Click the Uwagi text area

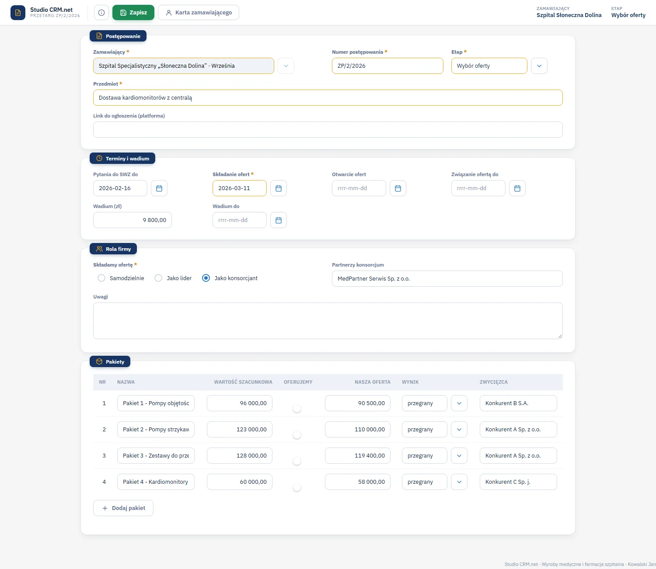328,321
